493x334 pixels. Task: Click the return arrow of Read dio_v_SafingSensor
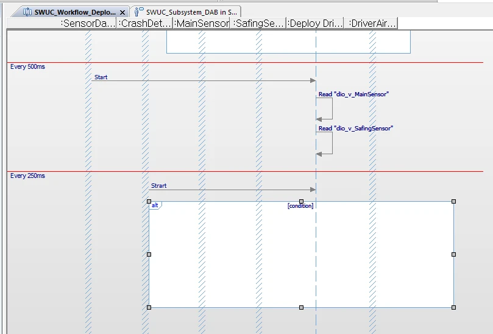click(319, 154)
